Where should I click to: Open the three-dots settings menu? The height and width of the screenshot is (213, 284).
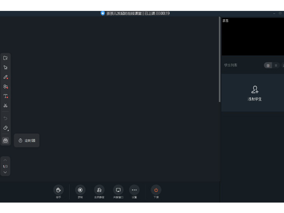point(134,190)
